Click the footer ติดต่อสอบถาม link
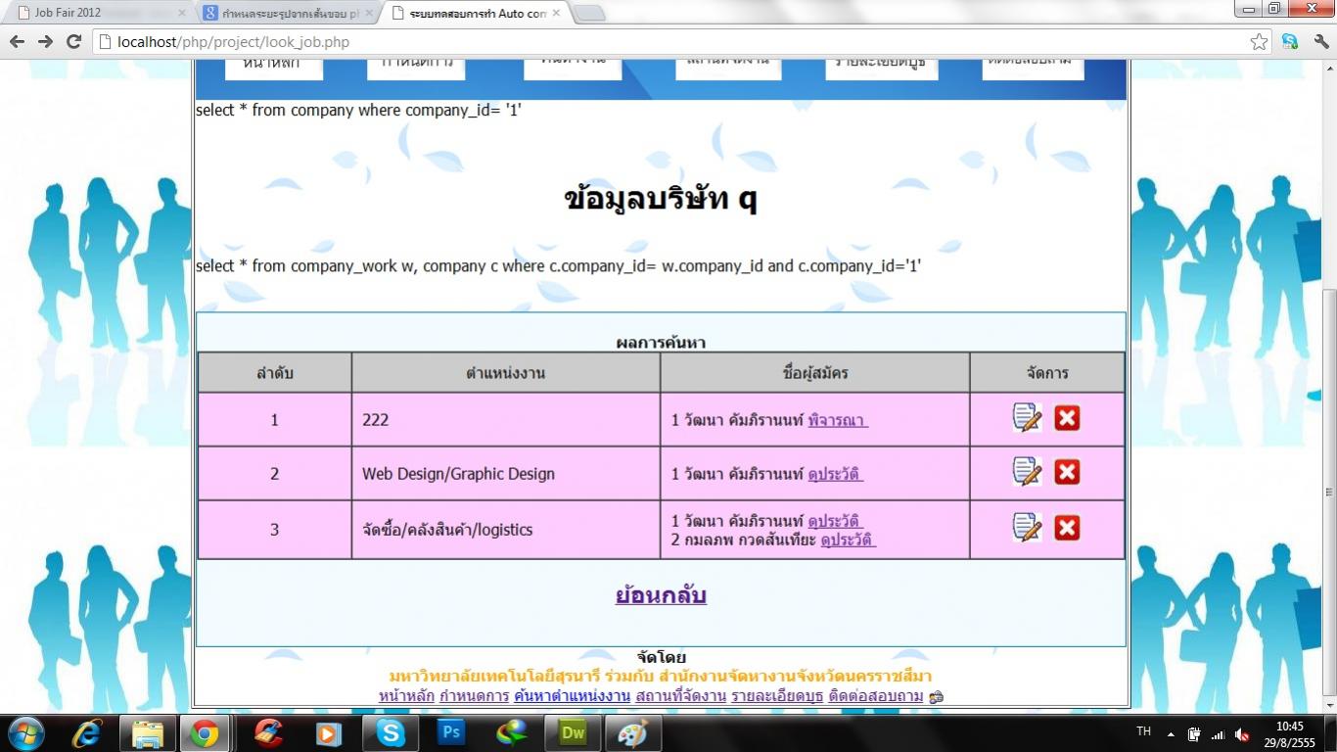This screenshot has height=752, width=1337. pos(875,696)
